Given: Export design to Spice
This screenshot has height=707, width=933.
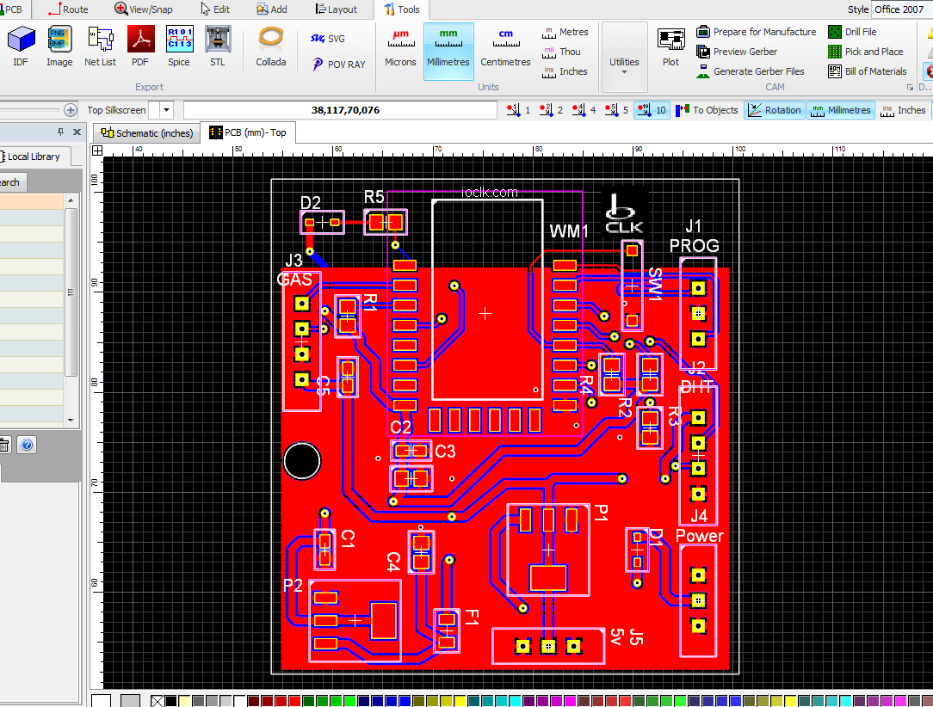Looking at the screenshot, I should point(179,46).
